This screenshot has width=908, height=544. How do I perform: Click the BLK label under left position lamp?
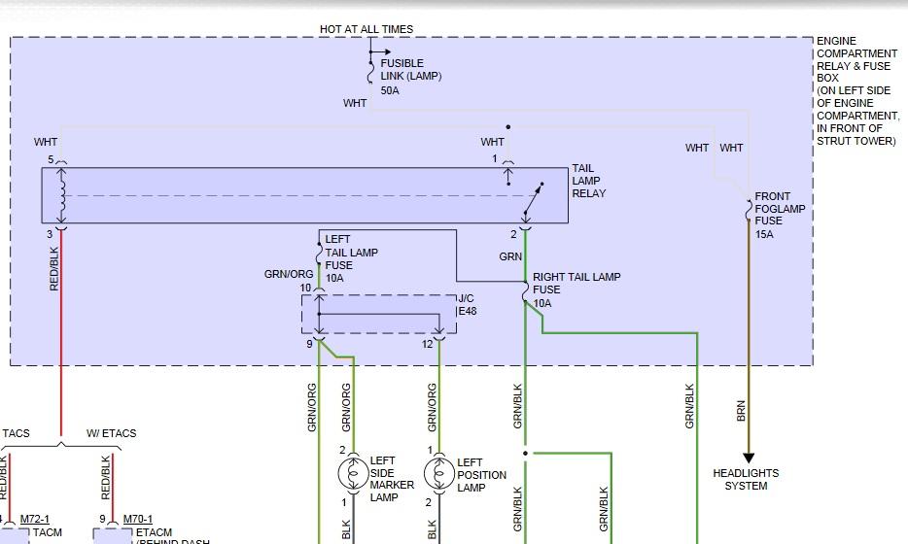[x=432, y=530]
